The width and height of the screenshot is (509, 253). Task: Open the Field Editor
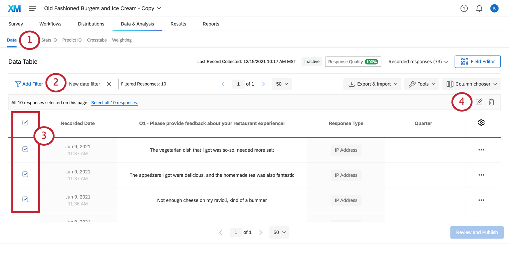point(478,62)
